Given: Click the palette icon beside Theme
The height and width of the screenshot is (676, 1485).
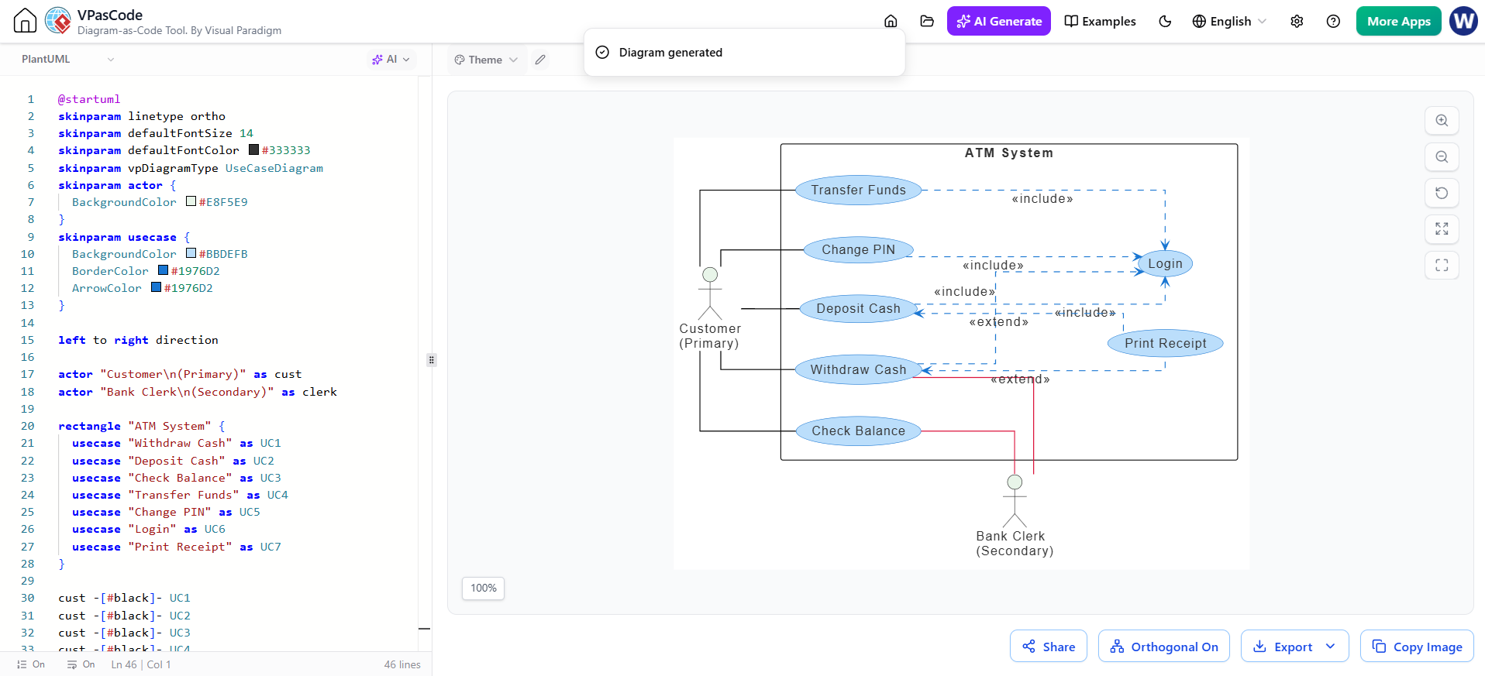Looking at the screenshot, I should pyautogui.click(x=460, y=60).
